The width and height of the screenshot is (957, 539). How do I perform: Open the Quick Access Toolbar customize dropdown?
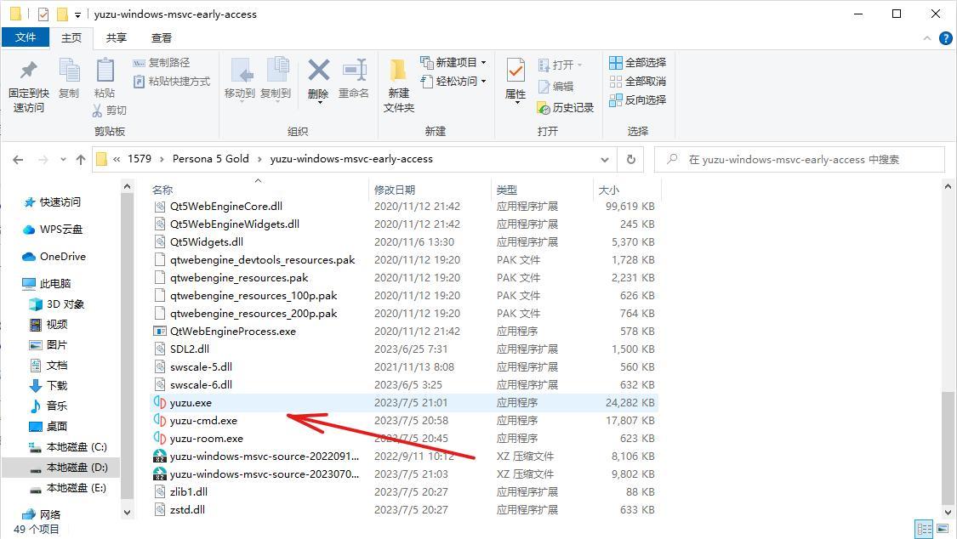[x=77, y=14]
